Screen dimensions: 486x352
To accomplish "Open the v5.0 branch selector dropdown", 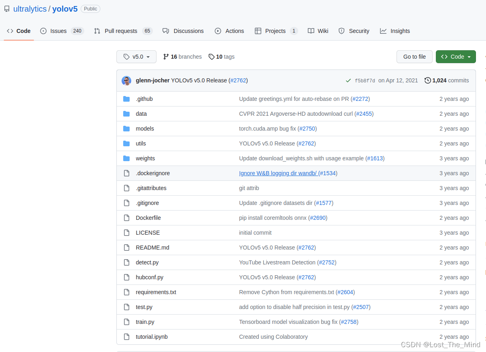I will click(x=136, y=57).
